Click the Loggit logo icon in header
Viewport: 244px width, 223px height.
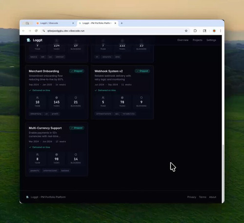tap(29, 40)
